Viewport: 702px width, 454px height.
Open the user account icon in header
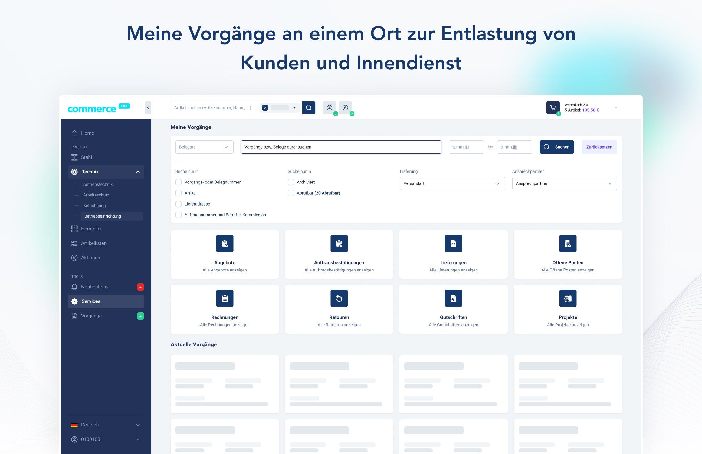point(330,108)
